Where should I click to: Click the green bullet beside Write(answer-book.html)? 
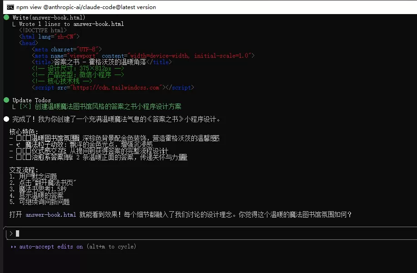pos(6,18)
